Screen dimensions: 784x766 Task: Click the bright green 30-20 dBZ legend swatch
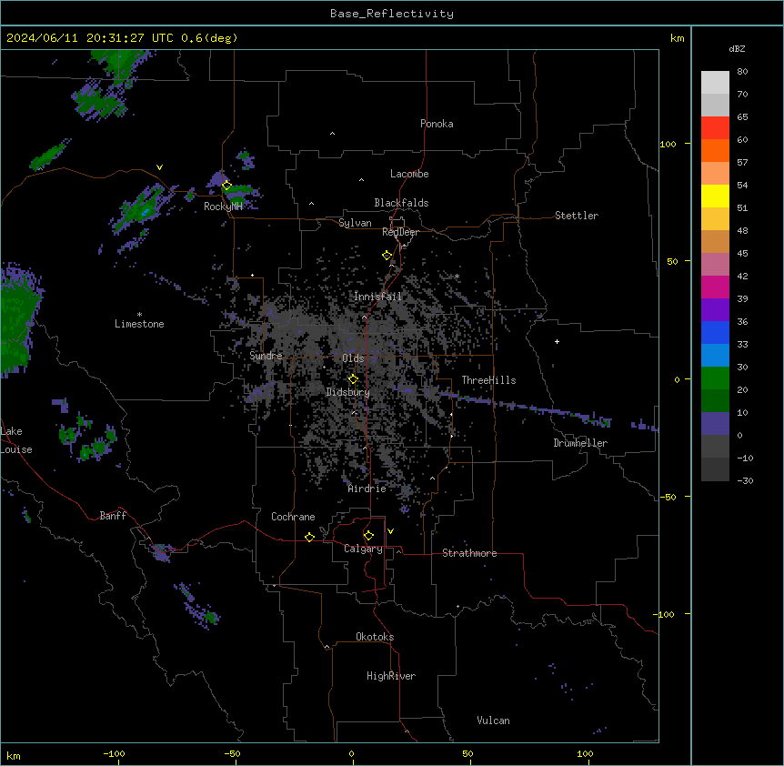pos(715,378)
